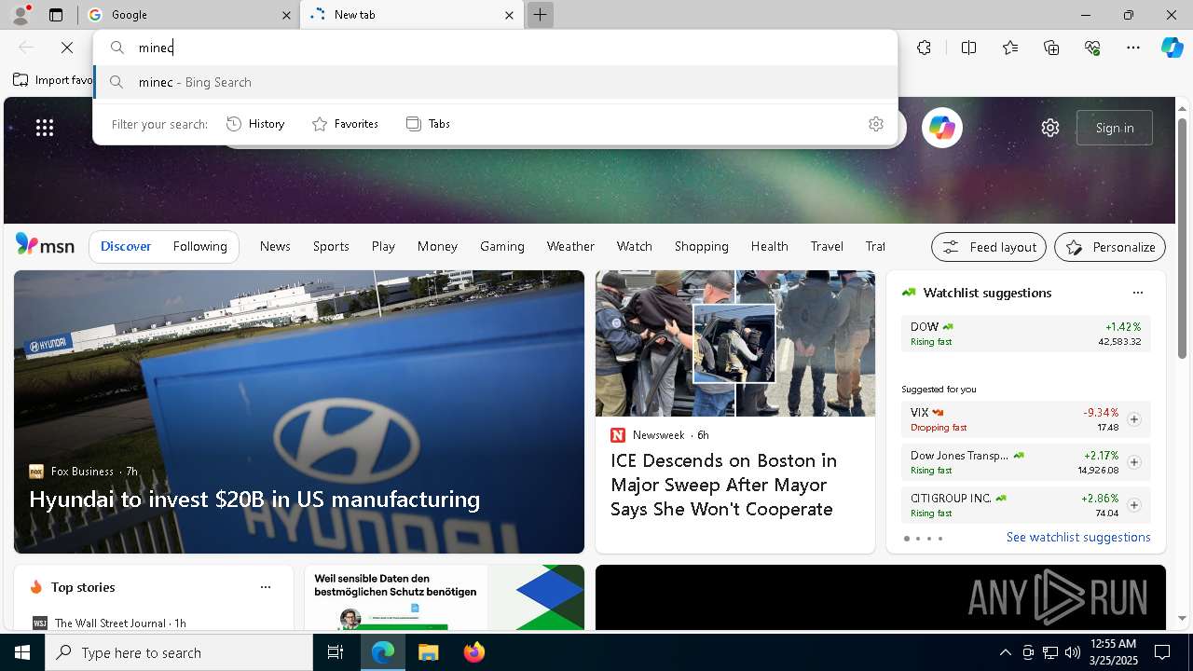Open Collections icon in toolbar
Screen dimensions: 1193x671
(x=1051, y=48)
